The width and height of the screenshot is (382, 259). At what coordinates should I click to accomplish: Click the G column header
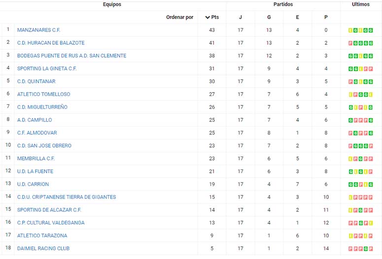[x=269, y=17]
